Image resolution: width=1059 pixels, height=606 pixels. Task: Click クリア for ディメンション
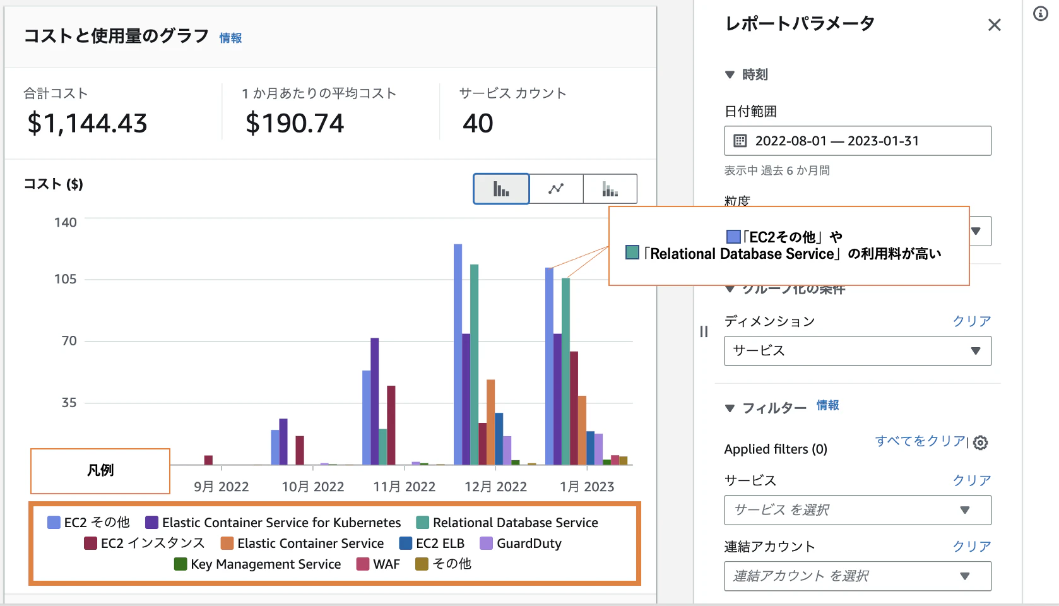click(972, 321)
